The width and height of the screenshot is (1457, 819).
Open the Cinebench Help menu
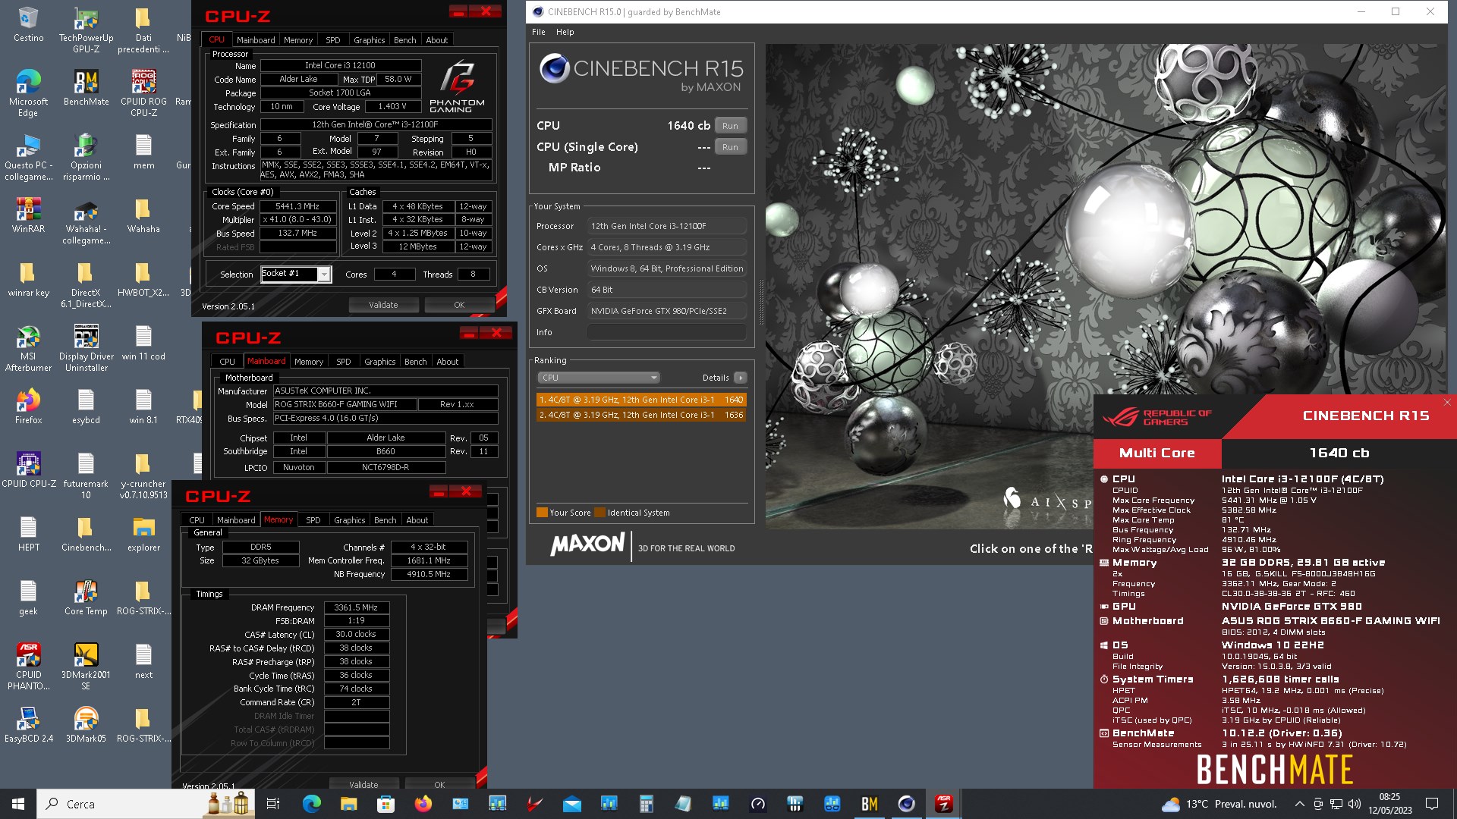click(565, 32)
